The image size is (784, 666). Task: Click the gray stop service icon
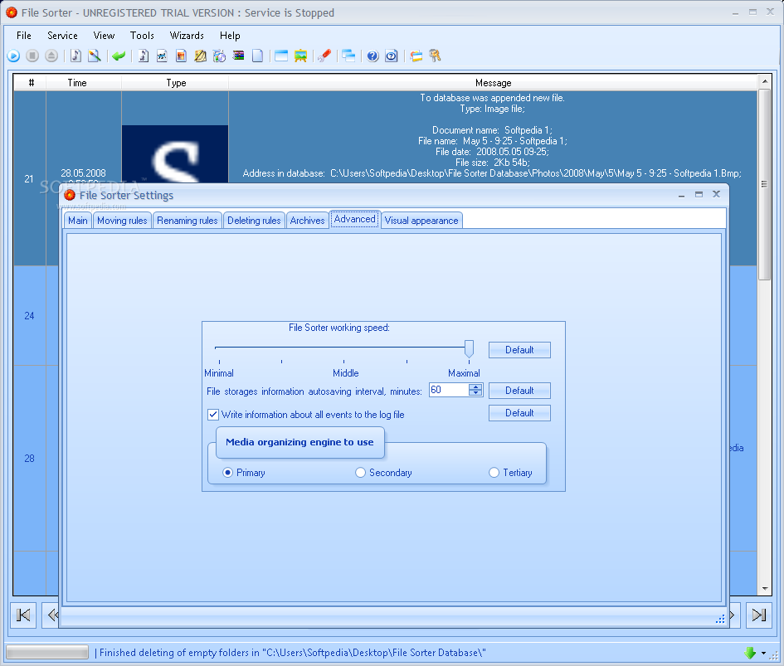pos(32,56)
